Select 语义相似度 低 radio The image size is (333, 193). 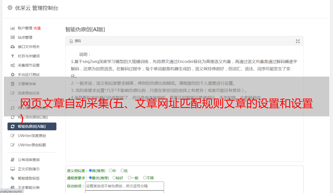[x=122, y=171]
